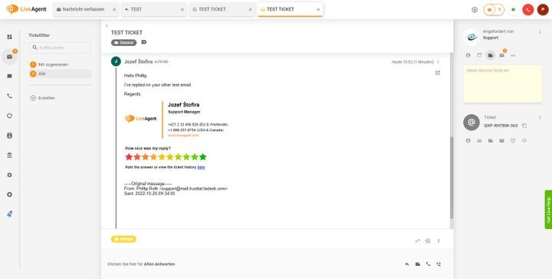The width and height of the screenshot is (552, 279).
Task: Click the 'General' department tag
Action: (124, 43)
